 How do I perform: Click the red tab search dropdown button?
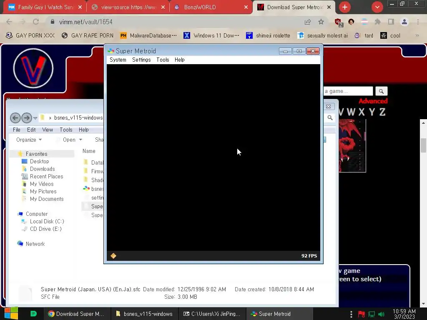pos(377,7)
